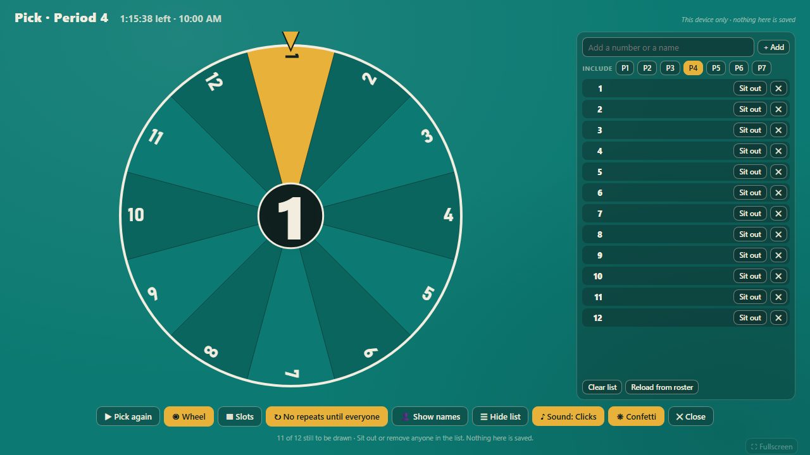Sit out entry 12

tap(750, 318)
